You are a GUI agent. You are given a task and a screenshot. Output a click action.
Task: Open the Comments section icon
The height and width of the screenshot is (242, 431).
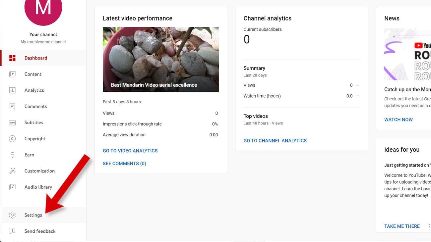pyautogui.click(x=12, y=106)
